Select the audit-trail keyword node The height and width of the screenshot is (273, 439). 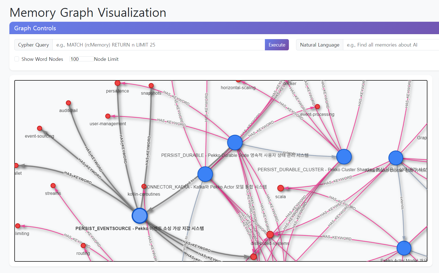(x=68, y=103)
